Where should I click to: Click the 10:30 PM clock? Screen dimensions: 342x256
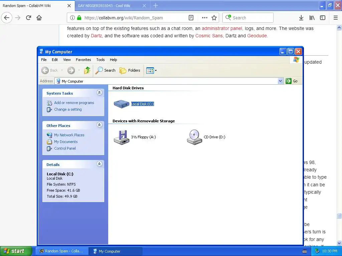(x=330, y=251)
